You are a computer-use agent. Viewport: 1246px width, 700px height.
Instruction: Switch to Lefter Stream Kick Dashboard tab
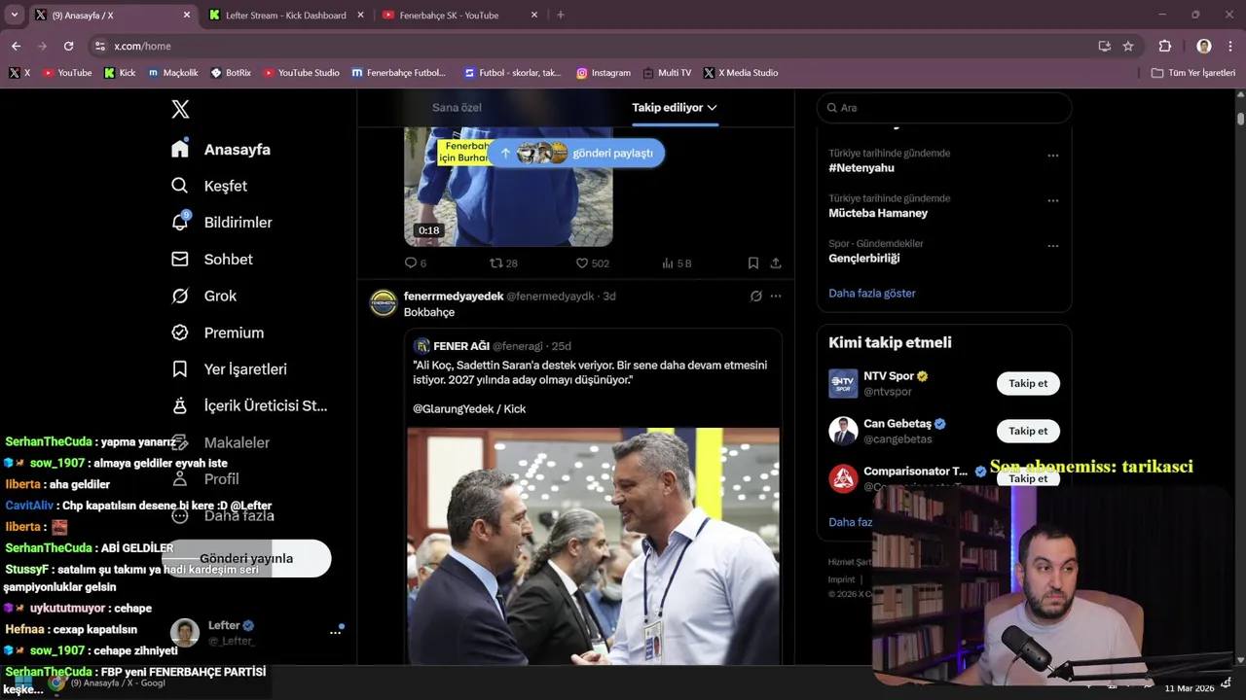coord(285,16)
